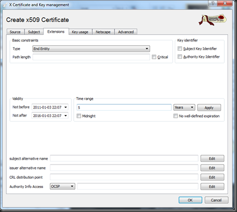Click the 'Authority Info Access' label
Screen dimensions: 237x212
point(26,186)
